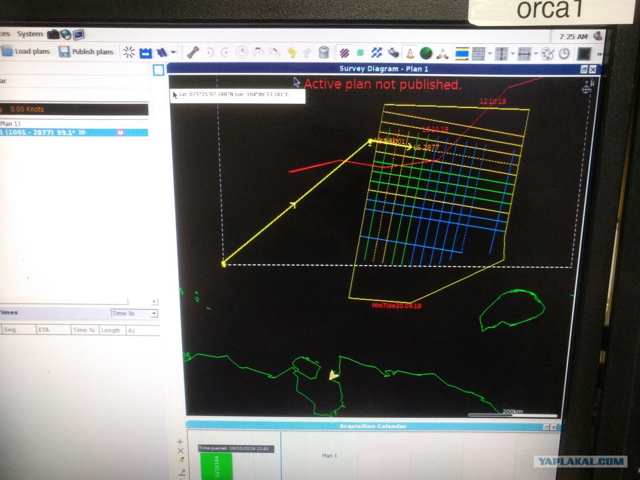
Task: Click the dark green square toolbar icon
Action: [584, 54]
